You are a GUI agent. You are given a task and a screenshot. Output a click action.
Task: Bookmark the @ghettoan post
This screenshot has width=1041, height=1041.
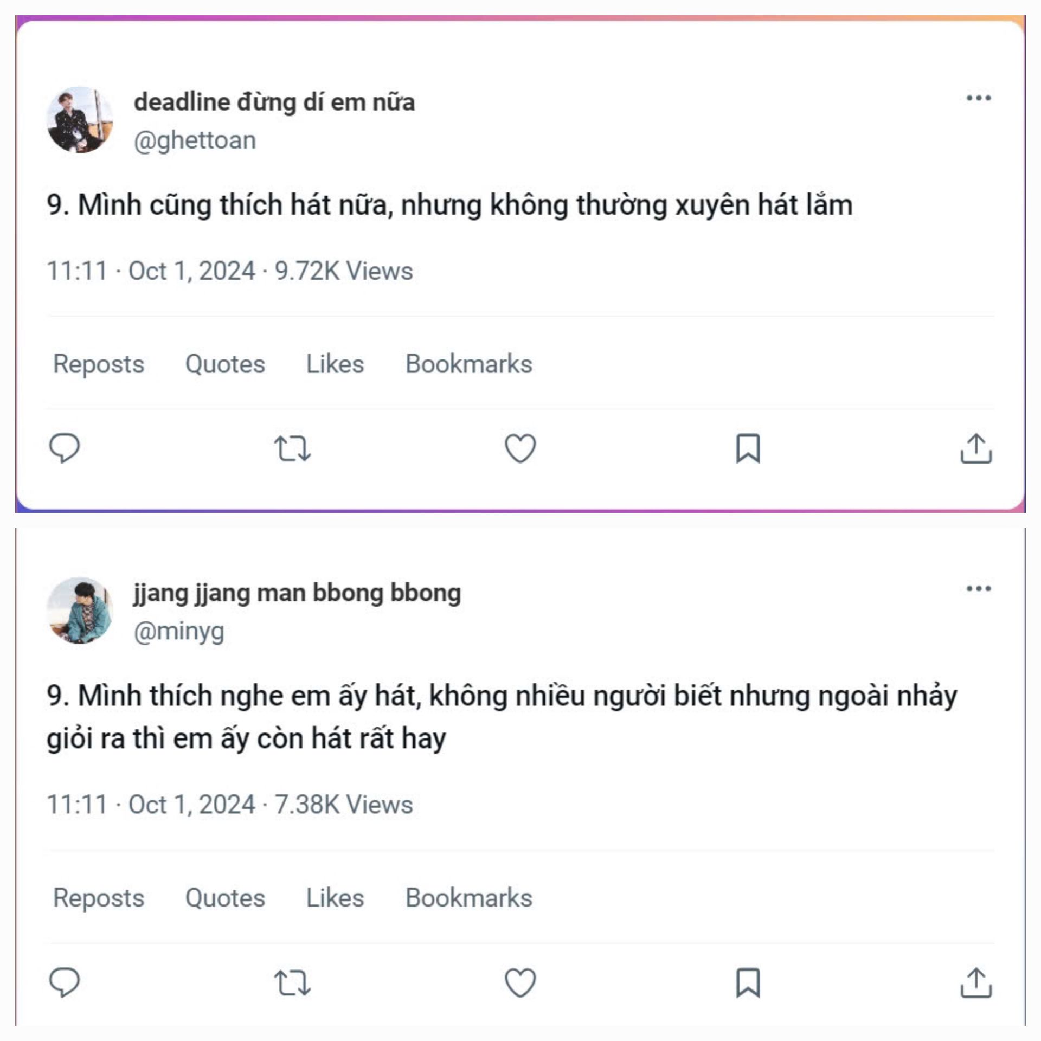[x=748, y=448]
